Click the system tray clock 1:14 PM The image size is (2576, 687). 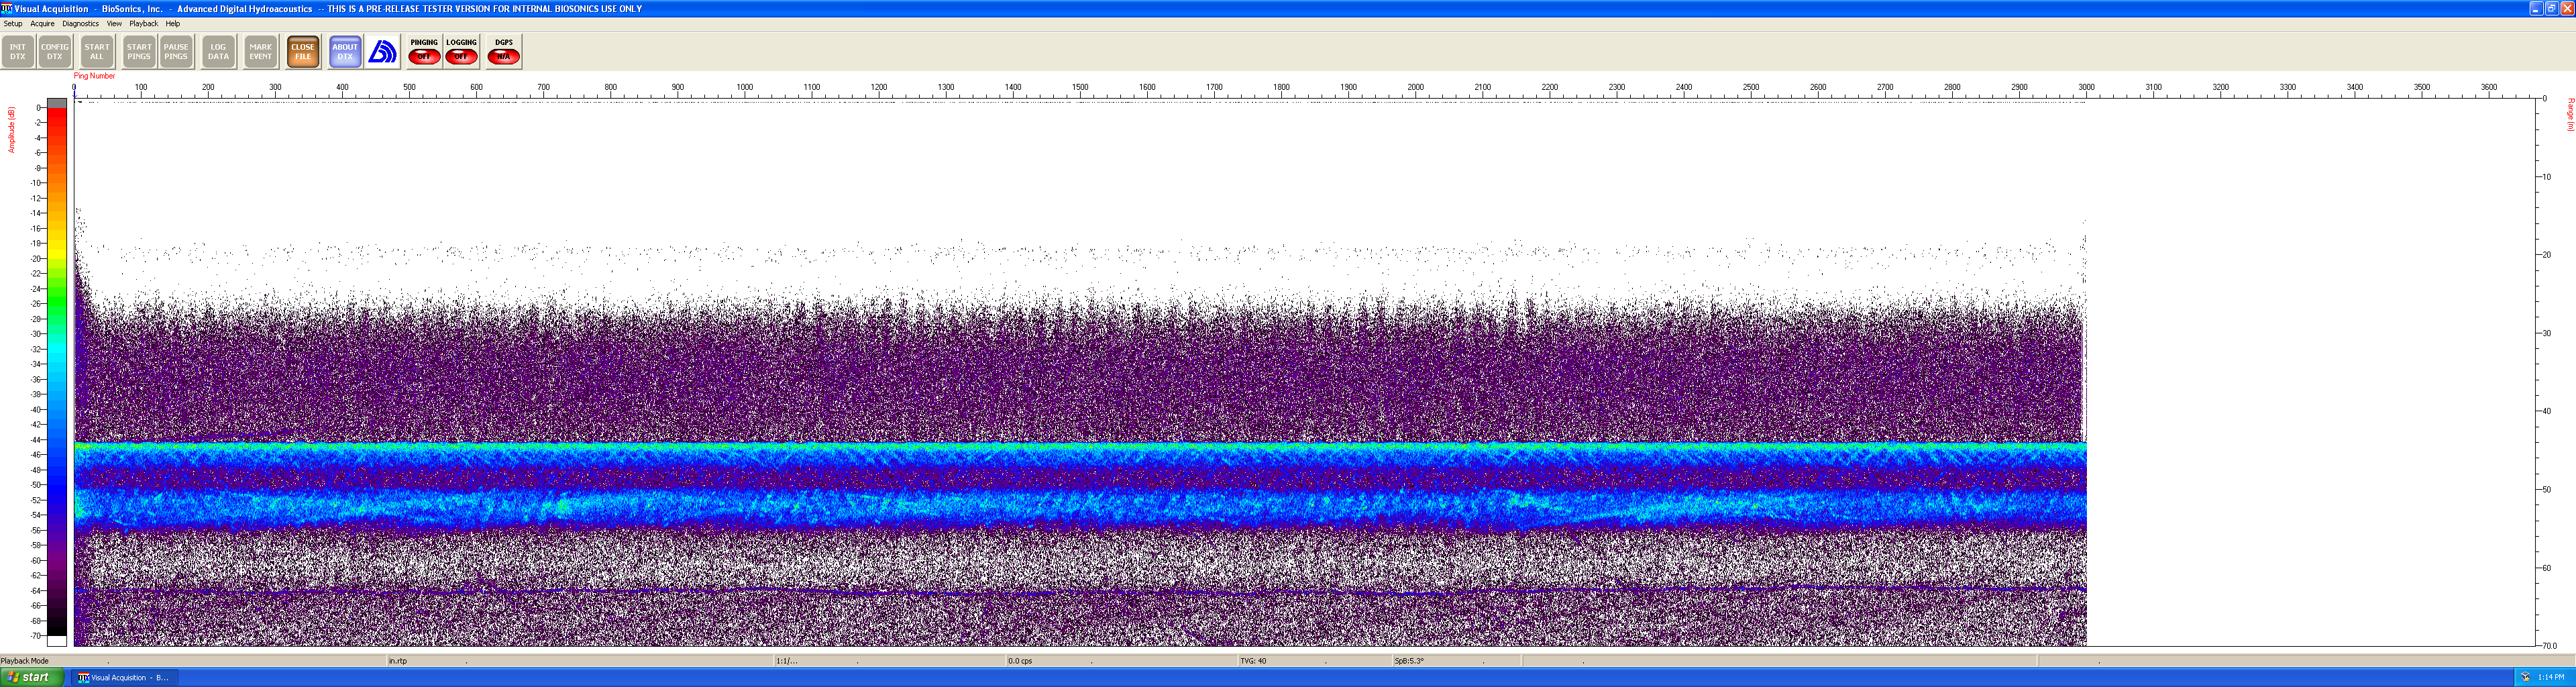(x=2551, y=677)
